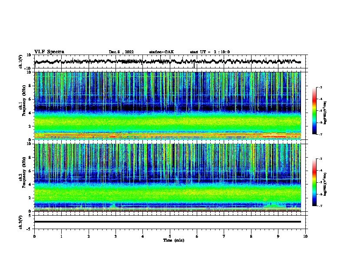Image resolution: width=344 pixels, height=265 pixels.
Task: Click the 'station=GAK' label
Action: [x=162, y=52]
